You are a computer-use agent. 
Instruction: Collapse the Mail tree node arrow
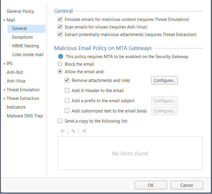coord(4,20)
